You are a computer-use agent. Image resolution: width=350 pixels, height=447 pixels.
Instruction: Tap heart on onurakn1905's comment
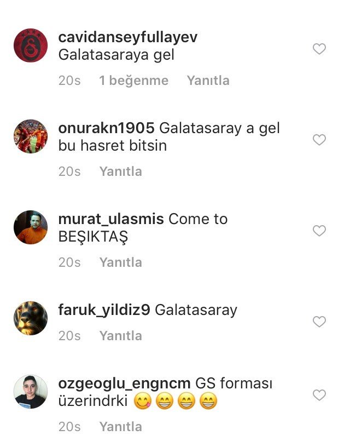(319, 140)
